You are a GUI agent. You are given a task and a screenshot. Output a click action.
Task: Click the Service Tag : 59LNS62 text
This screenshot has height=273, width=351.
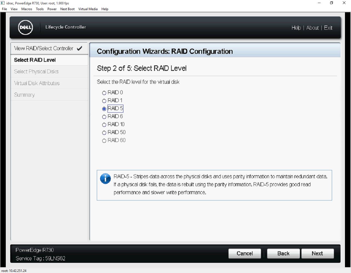[x=40, y=258]
